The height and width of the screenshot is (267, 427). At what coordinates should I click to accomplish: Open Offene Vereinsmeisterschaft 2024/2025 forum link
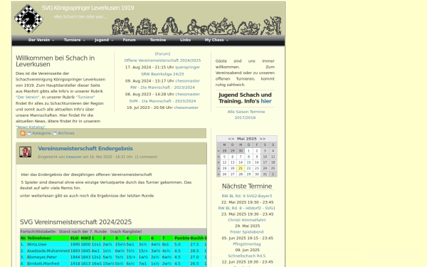162,61
